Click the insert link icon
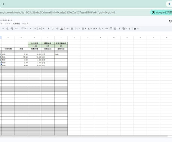Image resolution: width=172 pixels, height=142 pixels. tap(107, 28)
